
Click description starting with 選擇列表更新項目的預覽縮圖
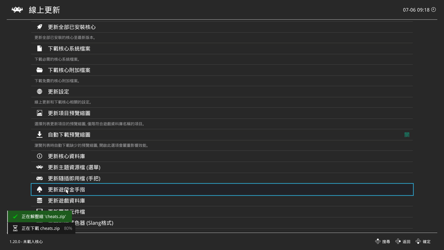(90, 124)
